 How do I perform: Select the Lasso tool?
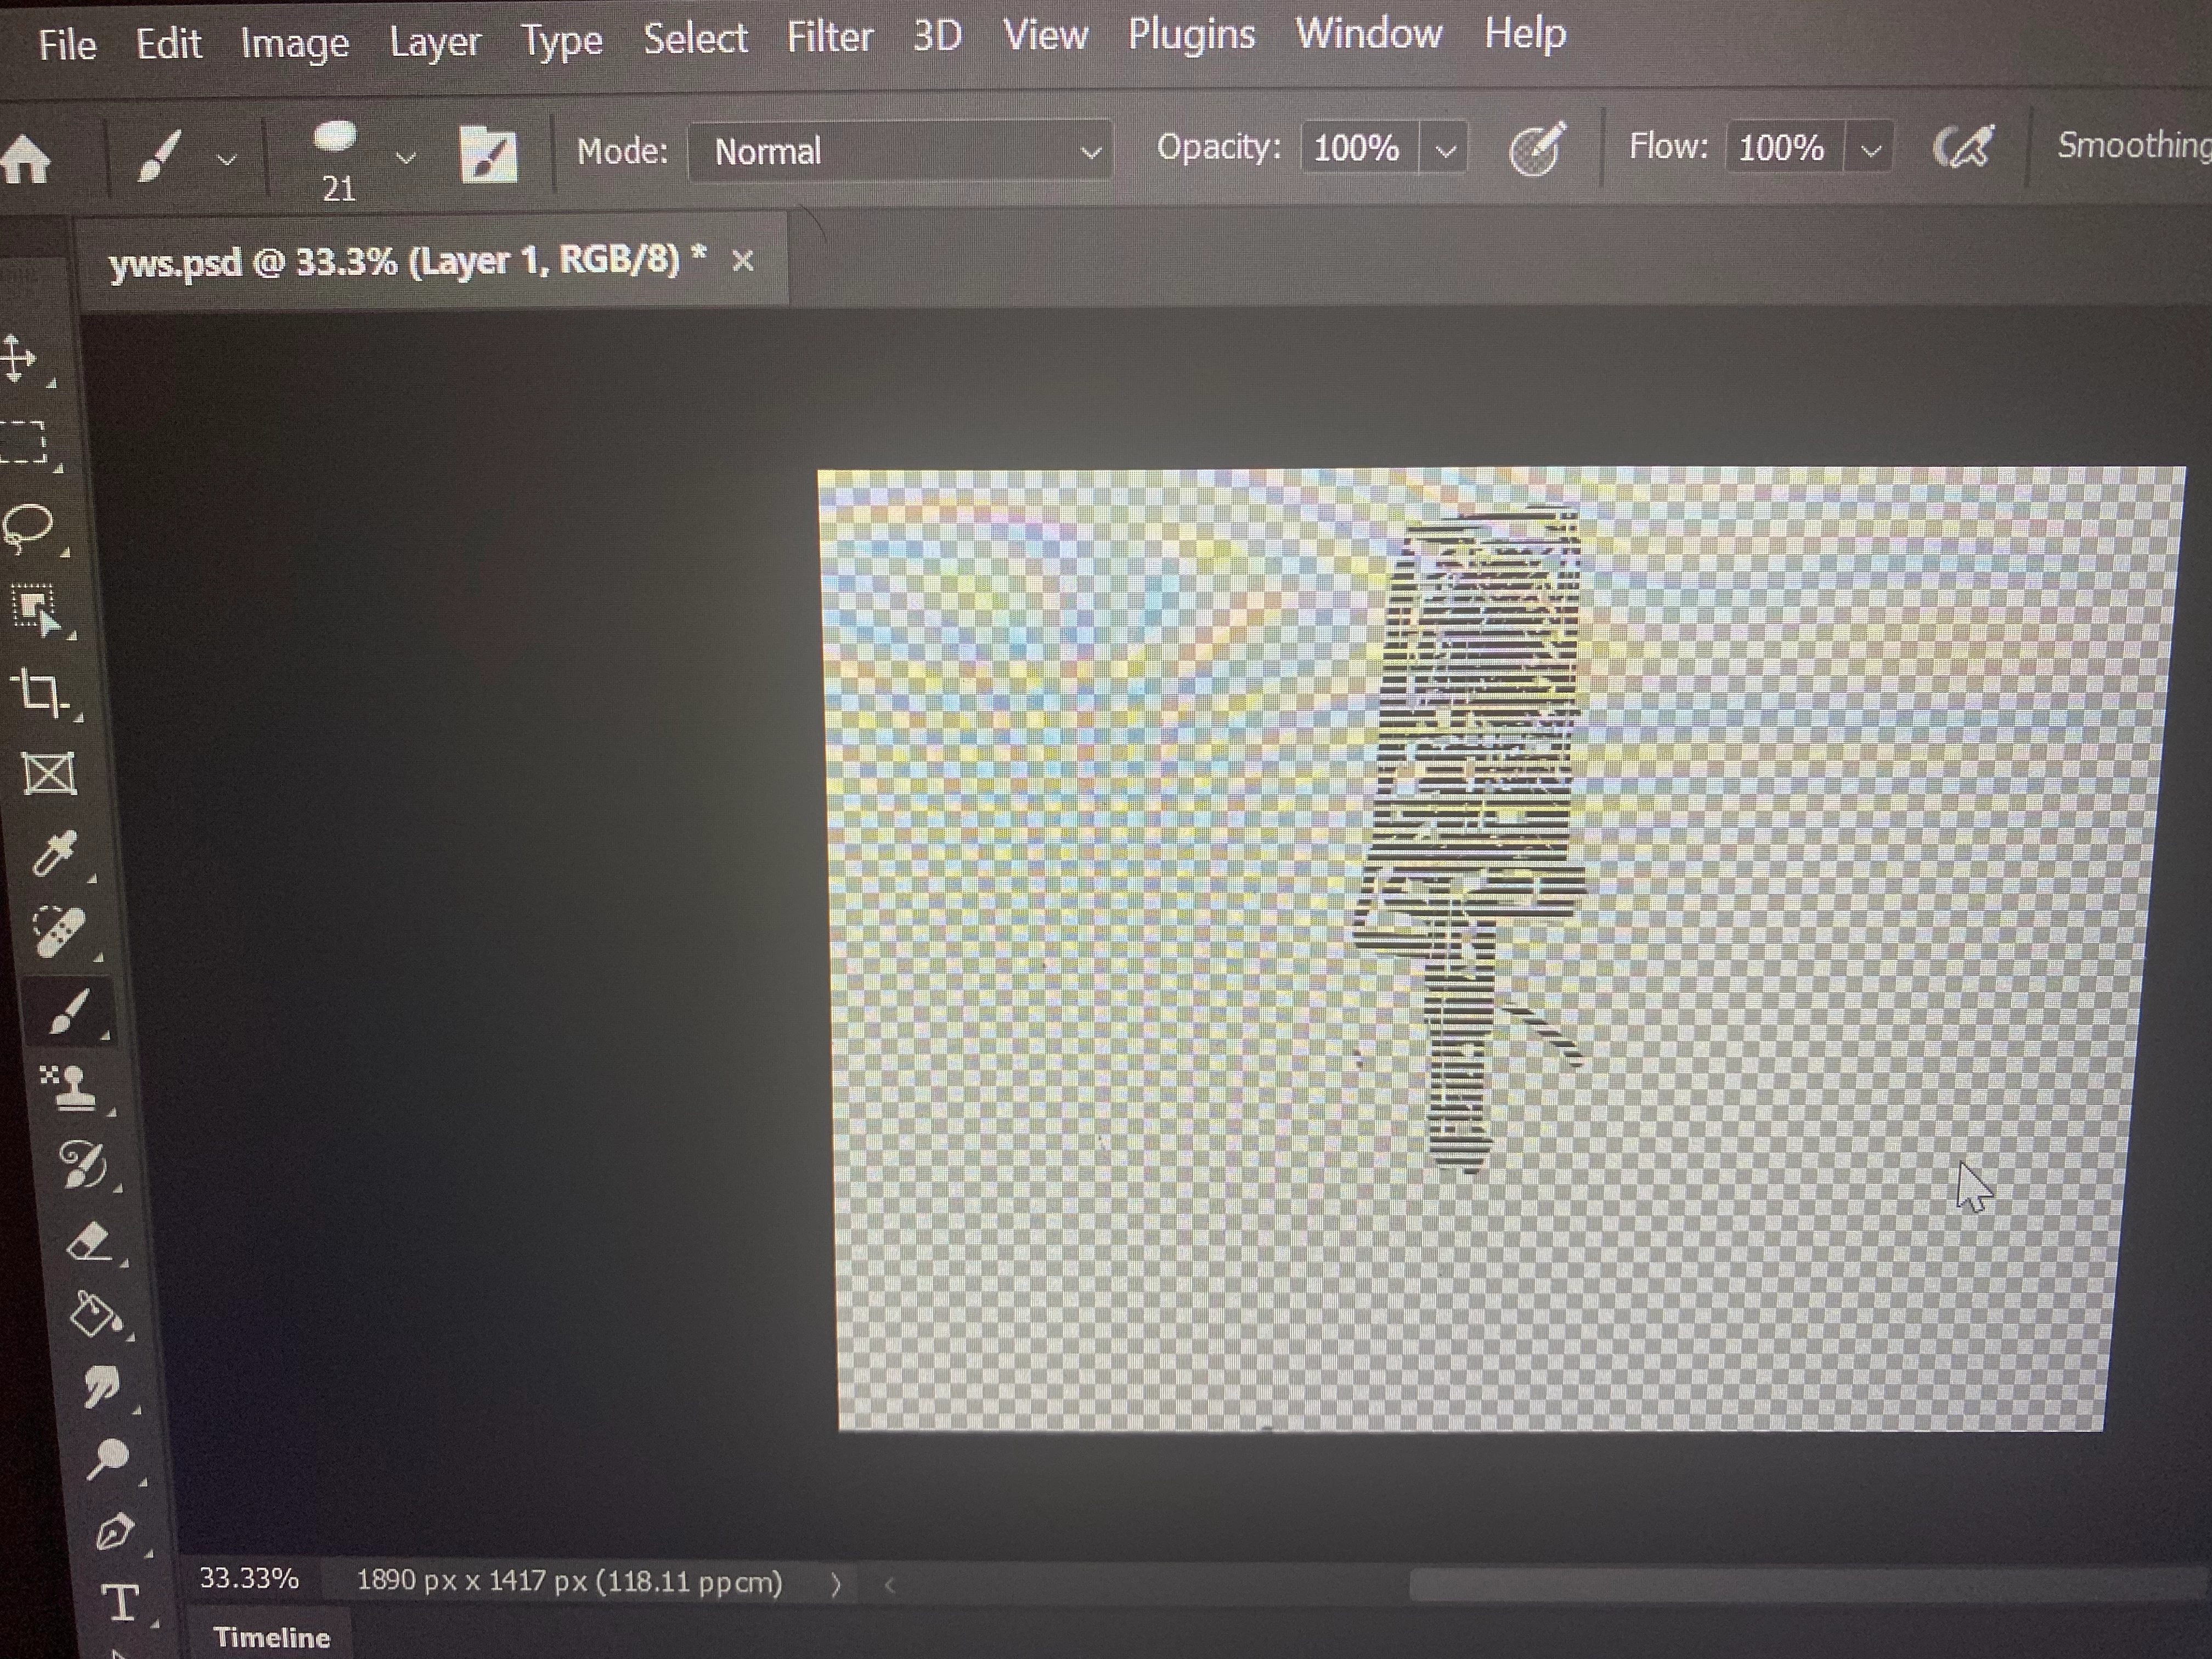28,525
